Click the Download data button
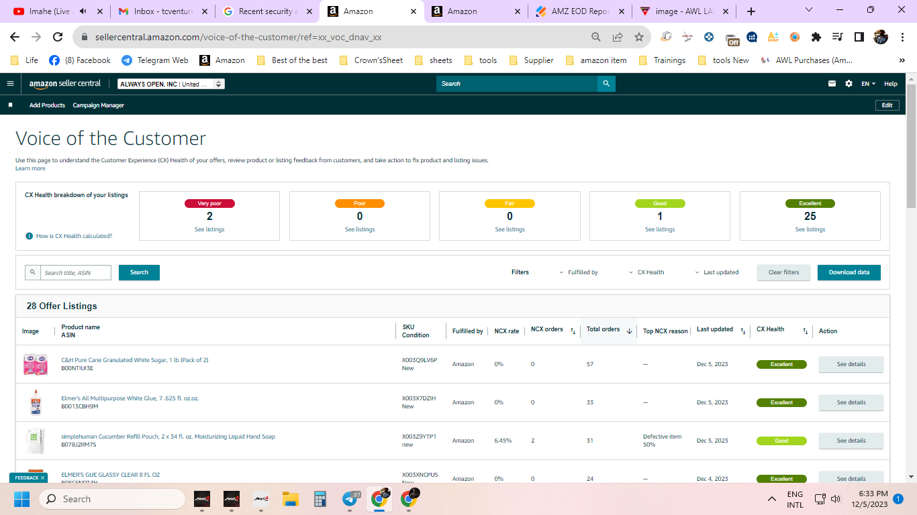Viewport: 917px width, 515px height. pos(849,272)
